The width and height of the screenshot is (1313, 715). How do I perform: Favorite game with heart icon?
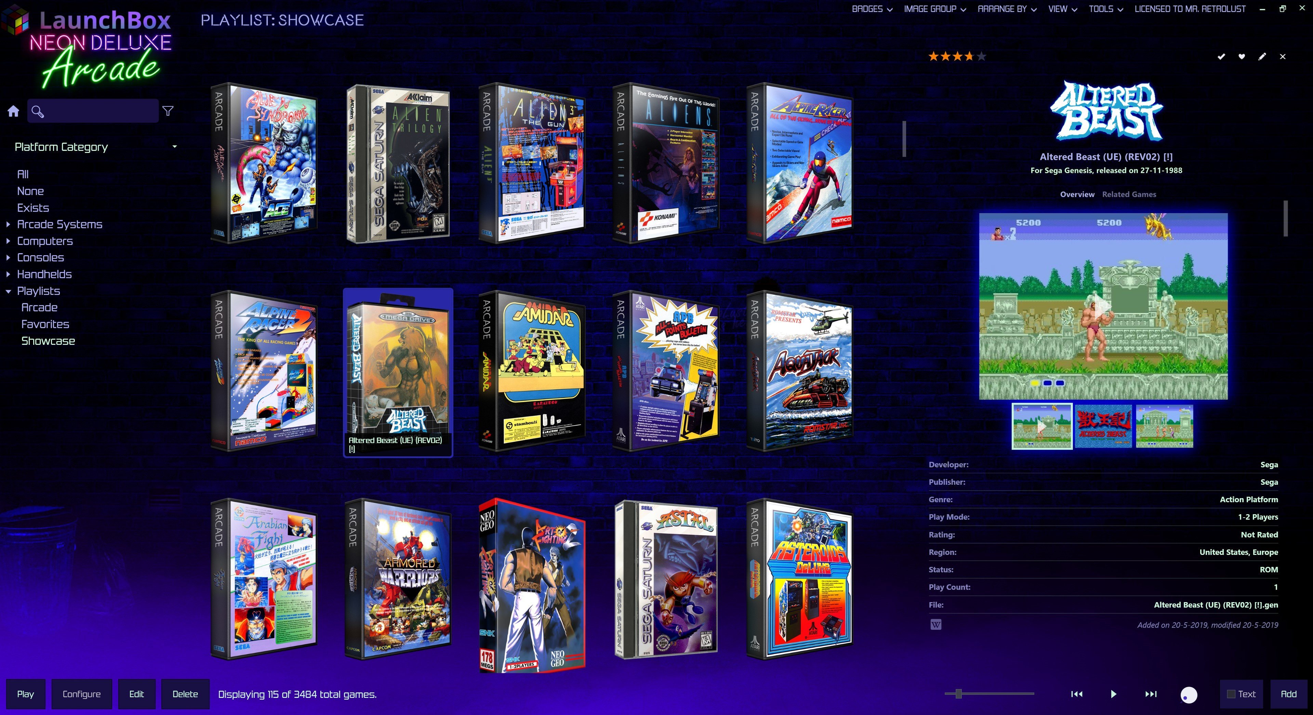pos(1242,56)
